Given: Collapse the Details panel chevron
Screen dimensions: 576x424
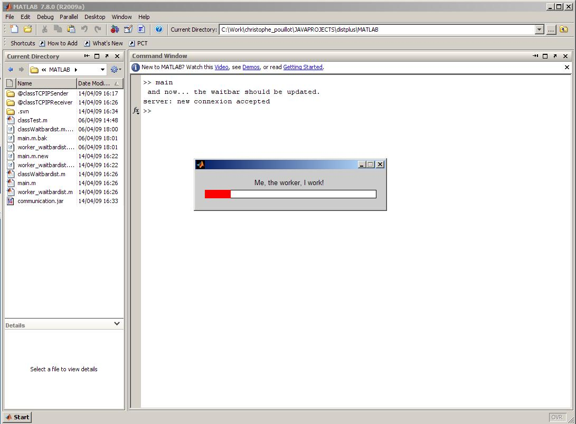Looking at the screenshot, I should [117, 324].
